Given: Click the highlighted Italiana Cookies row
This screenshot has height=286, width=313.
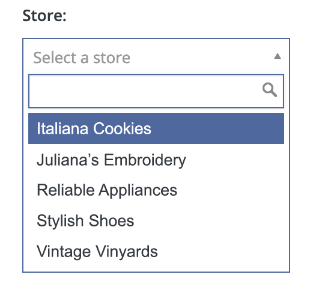Looking at the screenshot, I should pos(156,128).
